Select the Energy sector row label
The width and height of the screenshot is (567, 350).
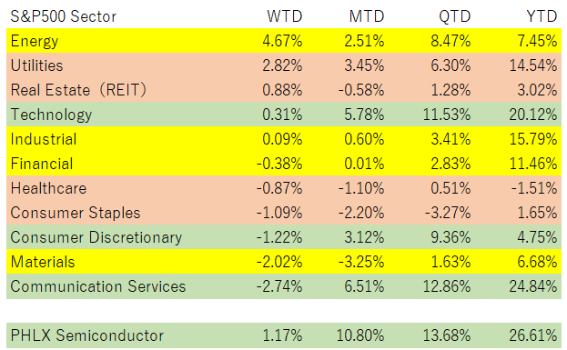click(x=35, y=41)
